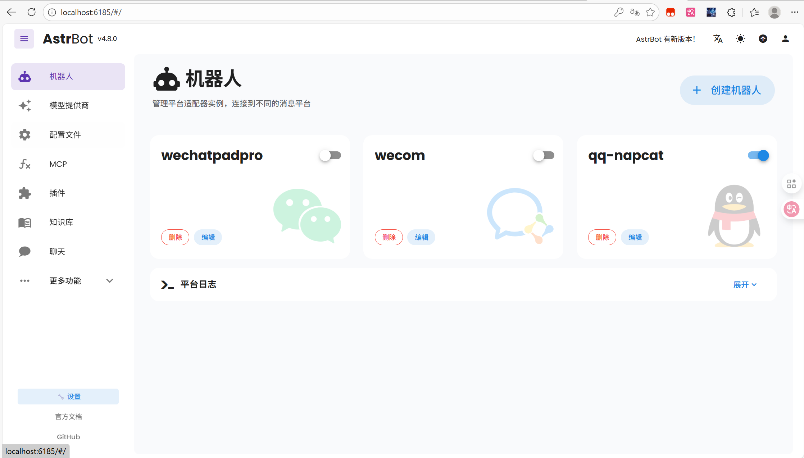Click the browser translate icon in address bar

[x=635, y=12]
